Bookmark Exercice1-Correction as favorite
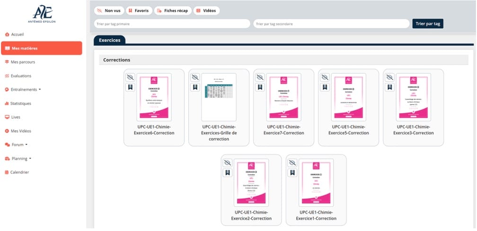 tap(292, 173)
